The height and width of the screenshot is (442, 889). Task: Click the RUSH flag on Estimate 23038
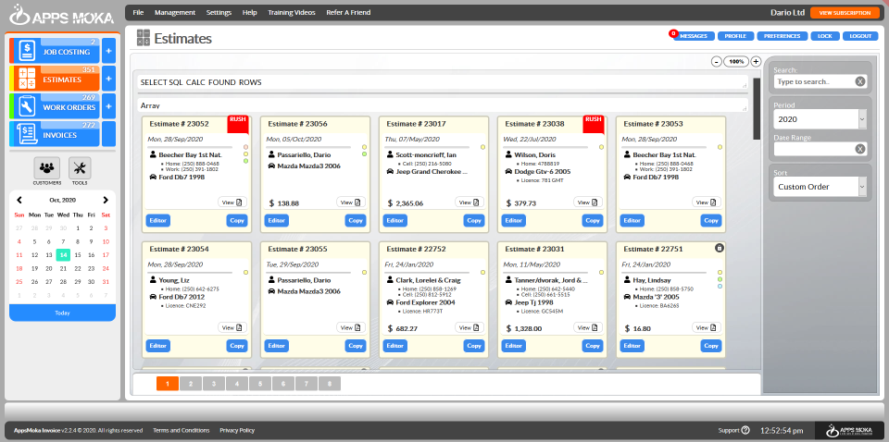click(x=594, y=125)
